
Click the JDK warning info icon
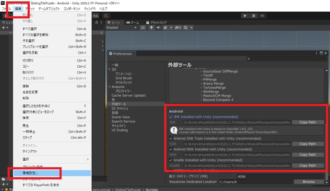click(174, 130)
